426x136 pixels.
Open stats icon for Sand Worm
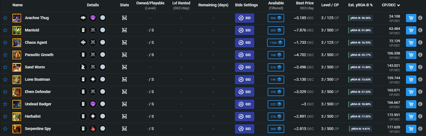(x=125, y=67)
